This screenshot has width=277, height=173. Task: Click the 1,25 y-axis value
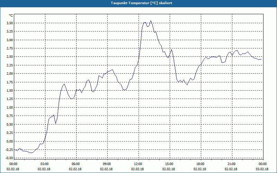[10, 99]
